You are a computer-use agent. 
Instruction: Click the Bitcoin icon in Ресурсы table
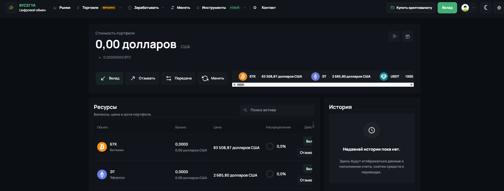(x=102, y=147)
